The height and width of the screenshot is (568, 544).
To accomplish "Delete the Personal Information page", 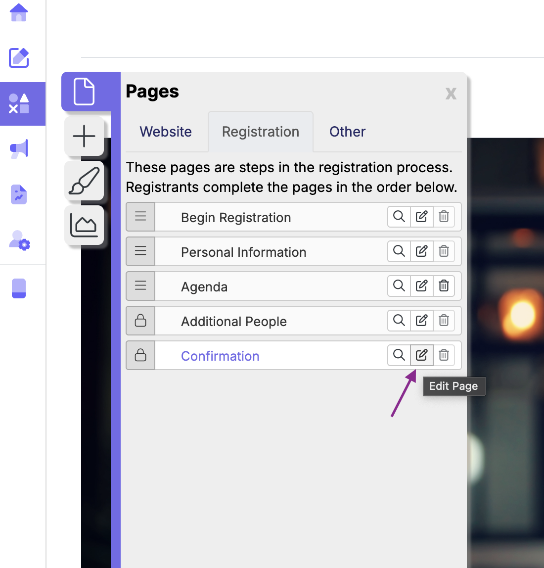I will (444, 251).
